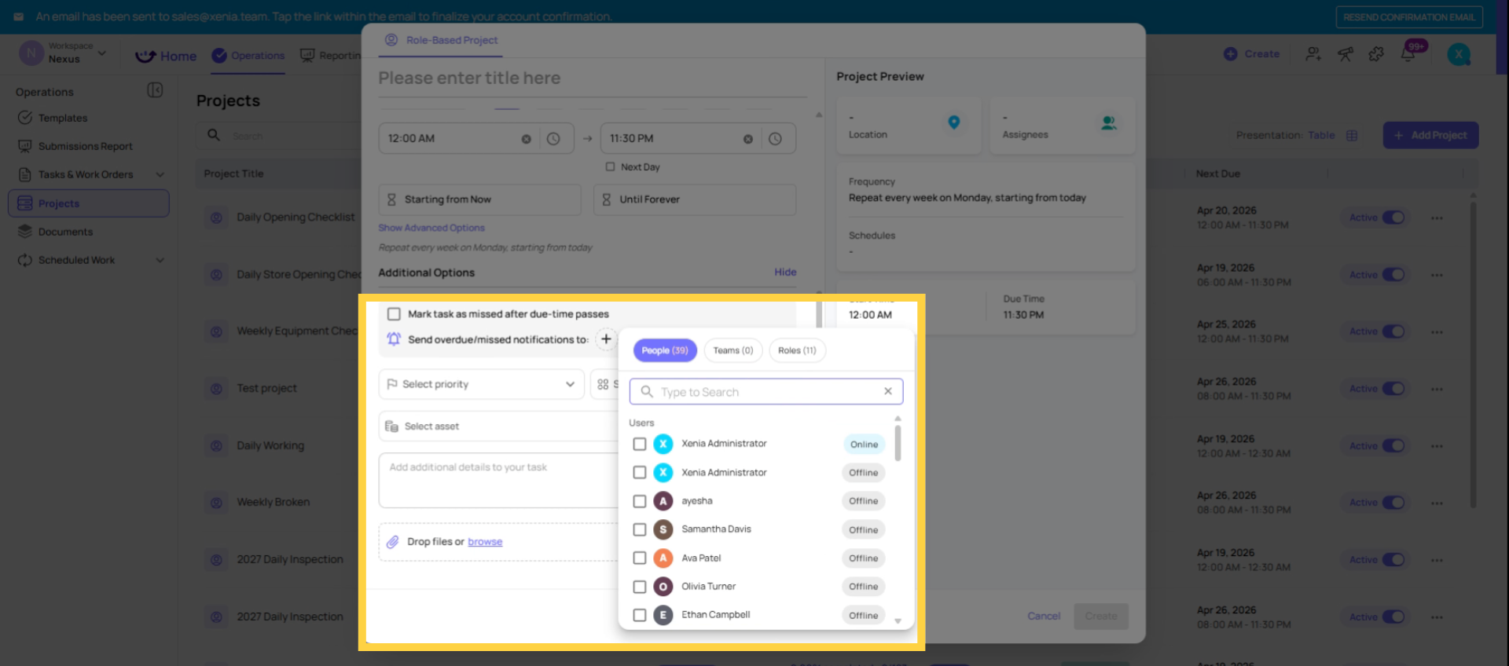Image resolution: width=1509 pixels, height=666 pixels.
Task: Collapse the Operations sidebar panel
Action: [155, 90]
